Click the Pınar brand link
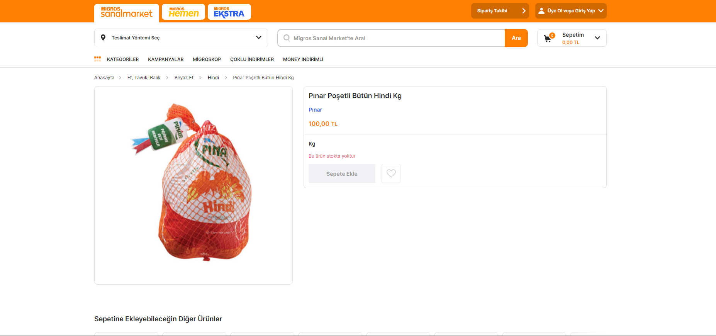Viewport: 716px width, 336px height. pyautogui.click(x=315, y=110)
